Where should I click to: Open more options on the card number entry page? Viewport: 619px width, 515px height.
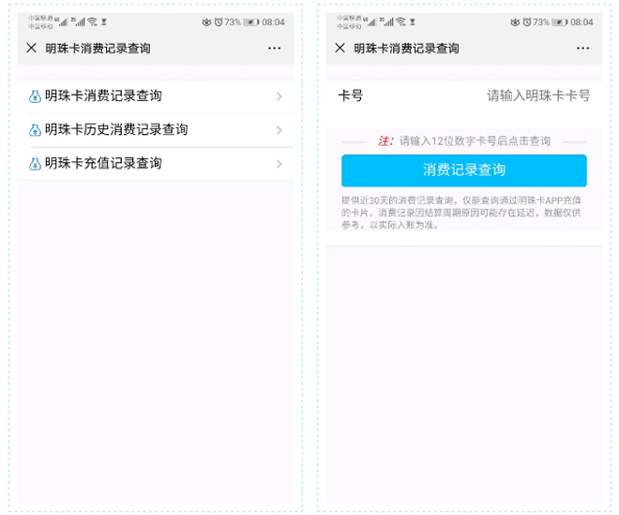pyautogui.click(x=582, y=49)
